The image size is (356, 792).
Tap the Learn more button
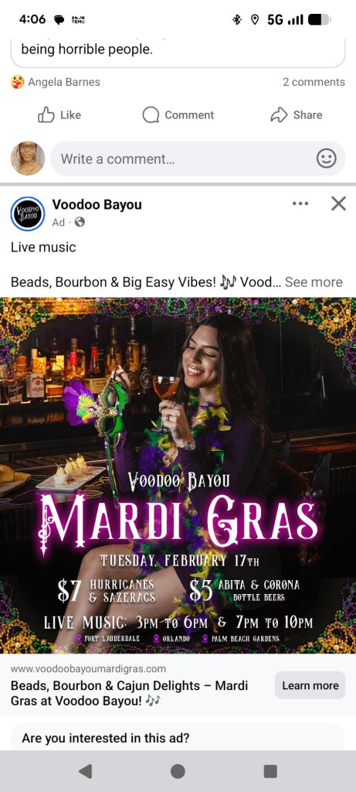pos(310,685)
